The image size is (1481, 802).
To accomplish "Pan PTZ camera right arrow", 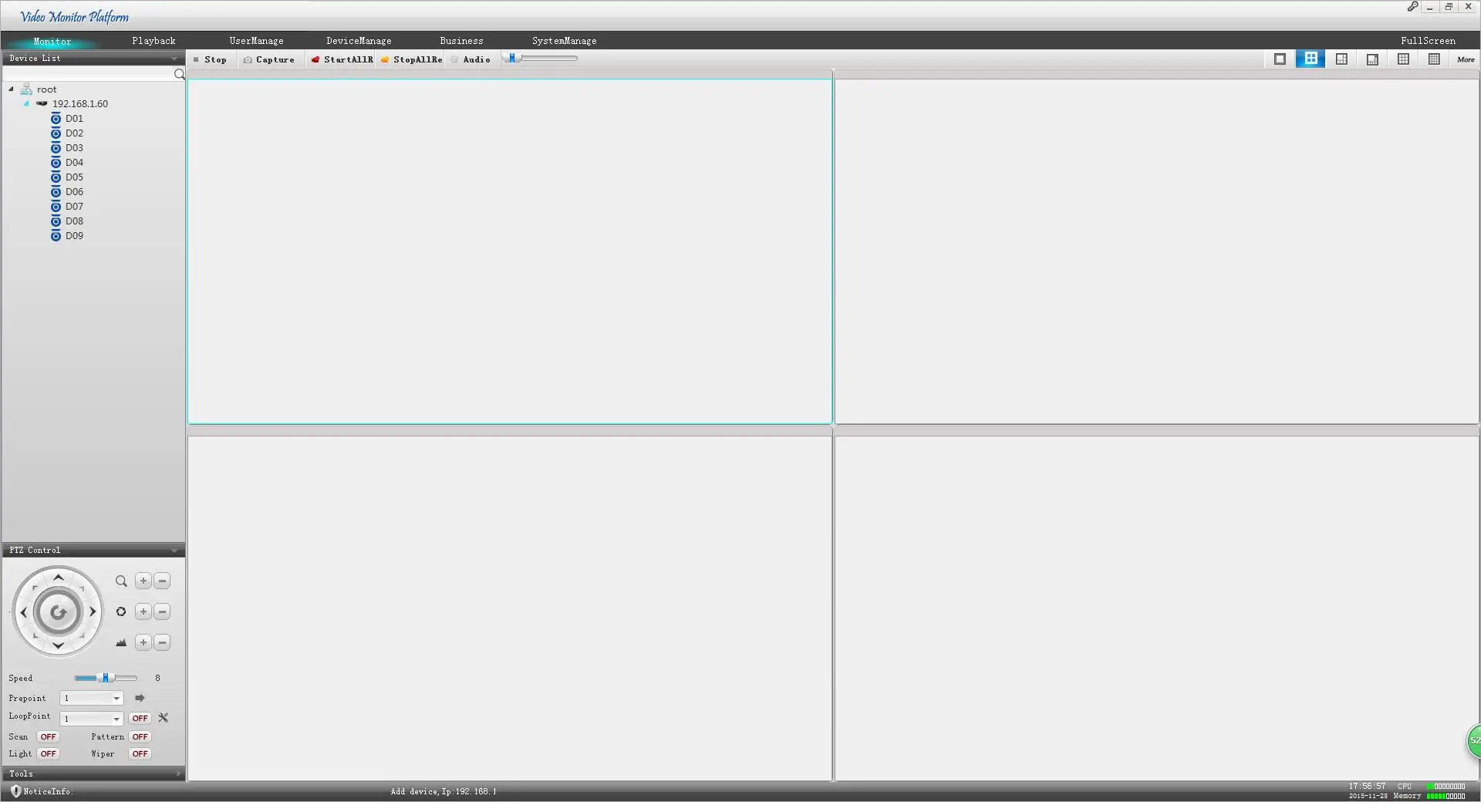I will click(93, 612).
